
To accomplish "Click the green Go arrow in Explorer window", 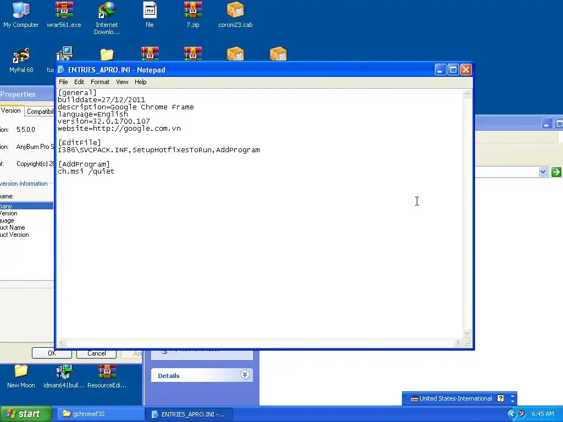I will click(x=556, y=172).
